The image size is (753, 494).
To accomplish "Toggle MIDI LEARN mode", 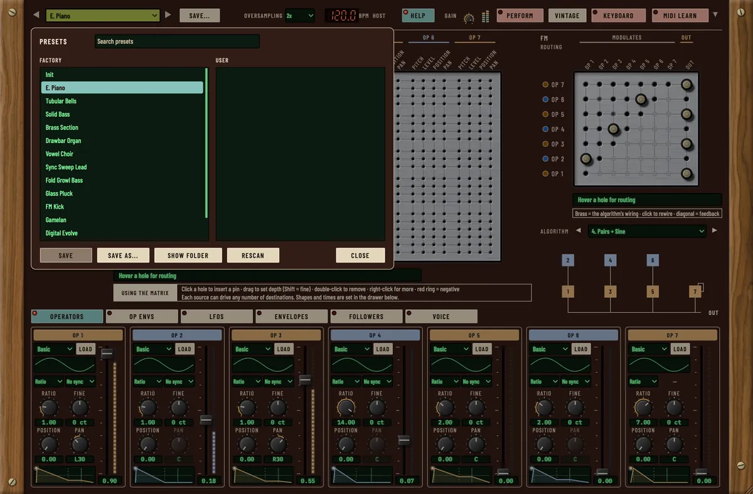I will click(x=680, y=16).
